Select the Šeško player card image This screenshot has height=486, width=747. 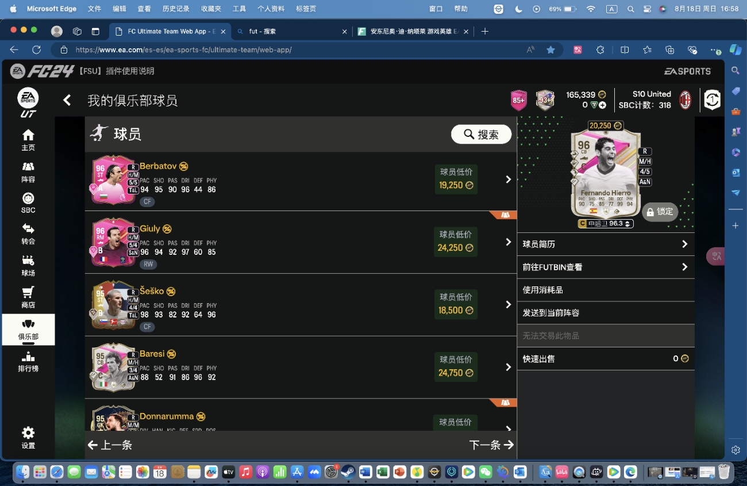[x=114, y=304]
